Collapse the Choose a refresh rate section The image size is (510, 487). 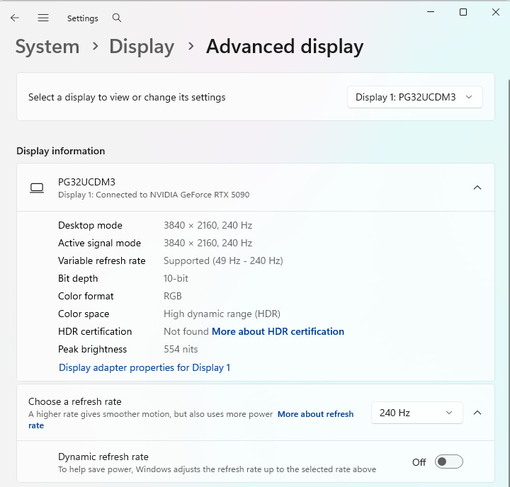coord(477,413)
